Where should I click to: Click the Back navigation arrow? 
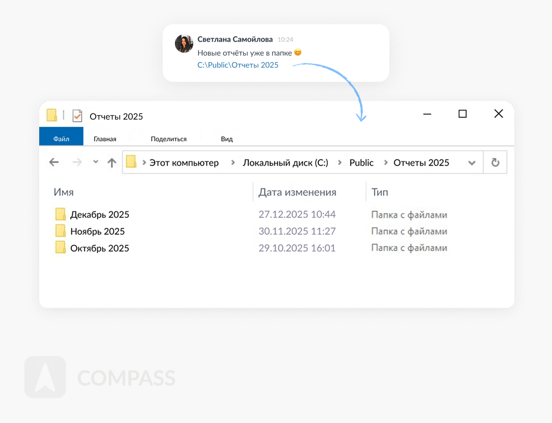tap(54, 162)
